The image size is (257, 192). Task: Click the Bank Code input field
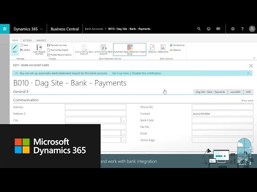223,120
